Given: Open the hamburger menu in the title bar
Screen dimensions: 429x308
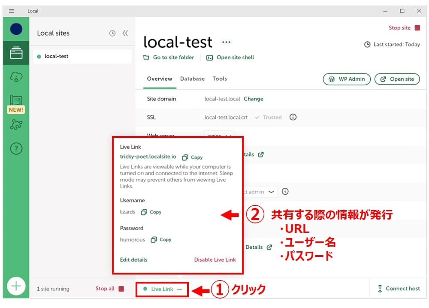Looking at the screenshot, I should click(11, 11).
